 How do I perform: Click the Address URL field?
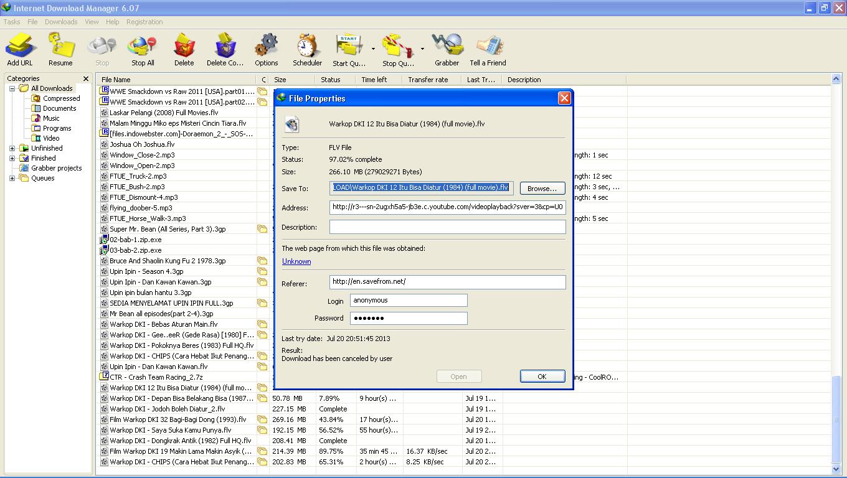(448, 207)
